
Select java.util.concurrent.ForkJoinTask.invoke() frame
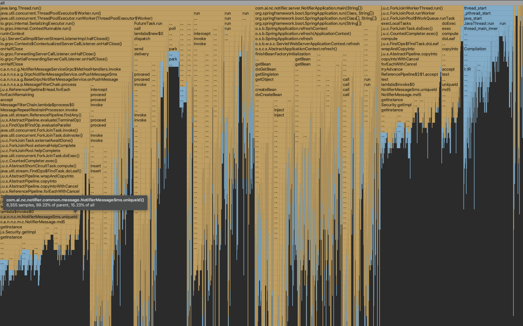tap(45, 130)
